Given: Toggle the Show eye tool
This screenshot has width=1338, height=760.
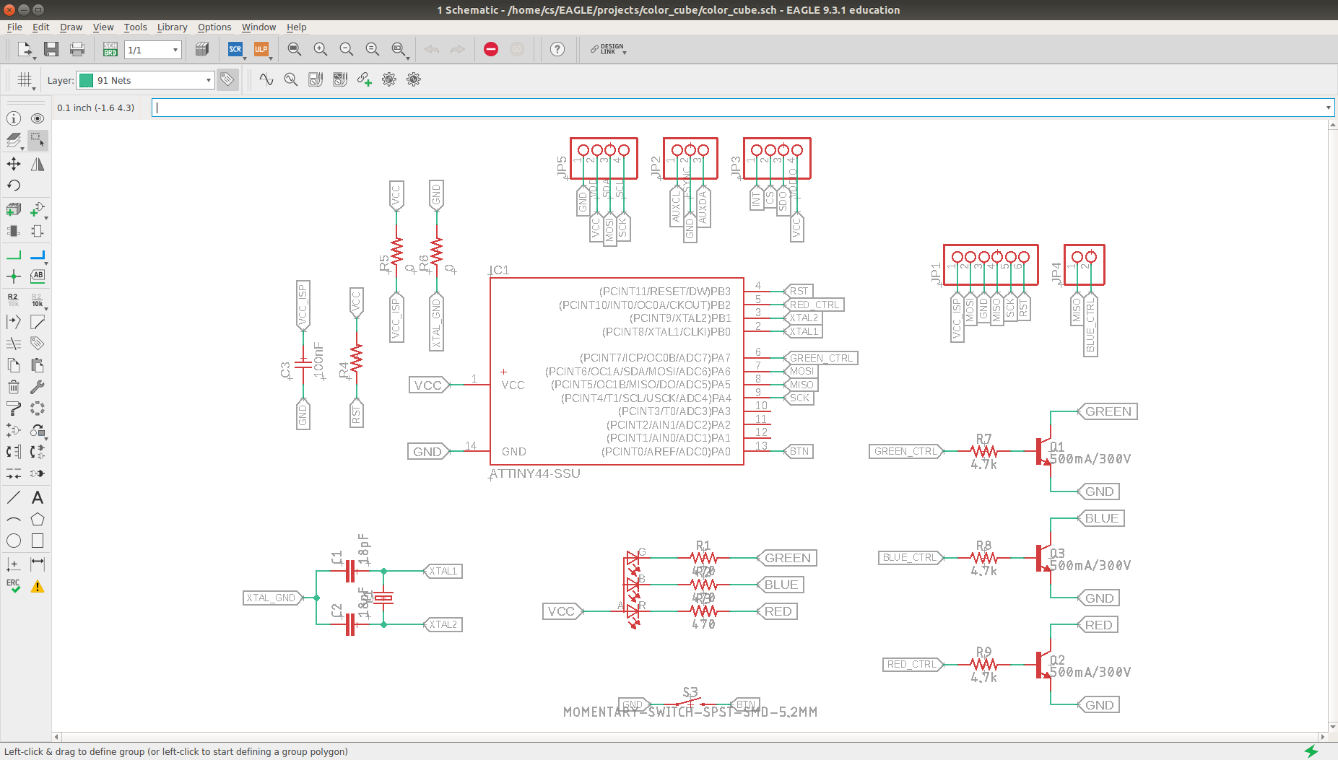Looking at the screenshot, I should (38, 118).
